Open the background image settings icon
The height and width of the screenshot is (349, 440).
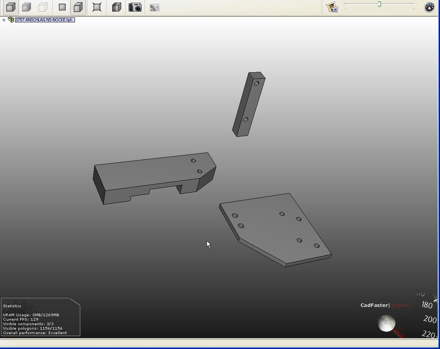coord(332,7)
